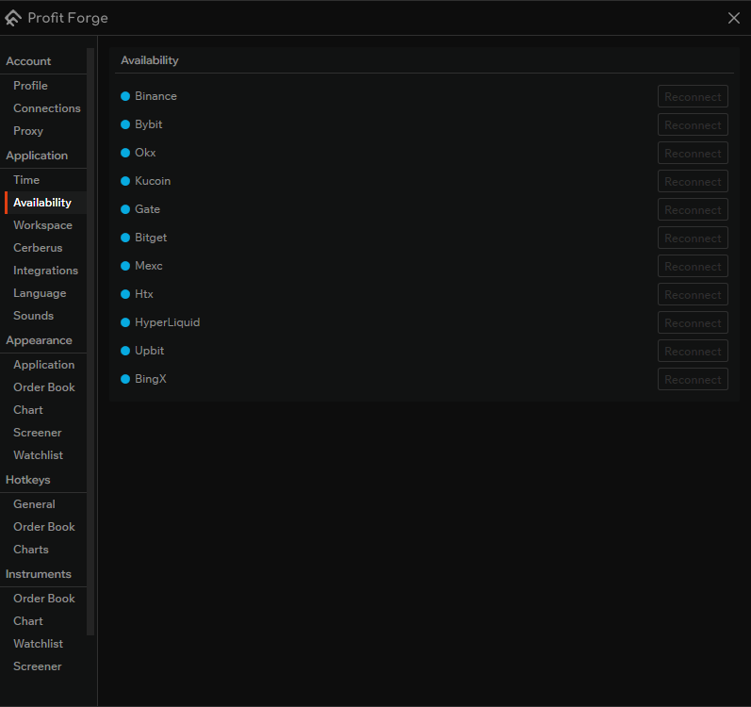Click the blue status dot for Binance
This screenshot has height=707, width=751.
tap(125, 96)
